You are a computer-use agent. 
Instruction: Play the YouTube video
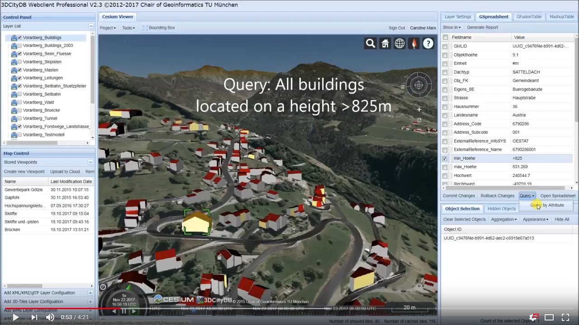click(x=16, y=317)
